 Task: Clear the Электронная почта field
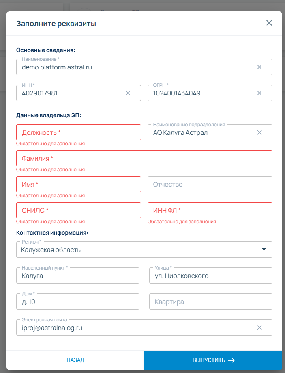pyautogui.click(x=259, y=328)
